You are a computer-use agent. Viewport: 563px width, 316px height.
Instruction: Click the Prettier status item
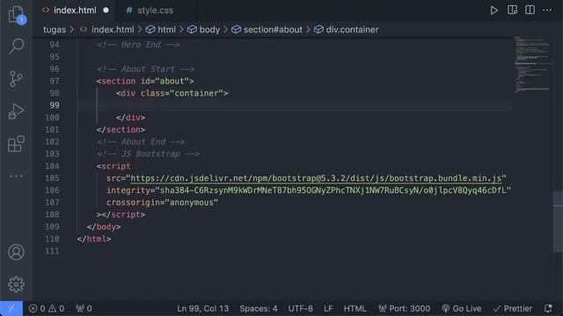pyautogui.click(x=512, y=308)
